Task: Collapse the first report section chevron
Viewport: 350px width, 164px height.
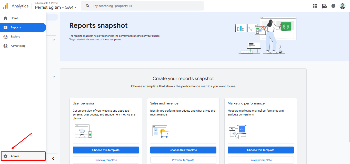Action: (54, 40)
